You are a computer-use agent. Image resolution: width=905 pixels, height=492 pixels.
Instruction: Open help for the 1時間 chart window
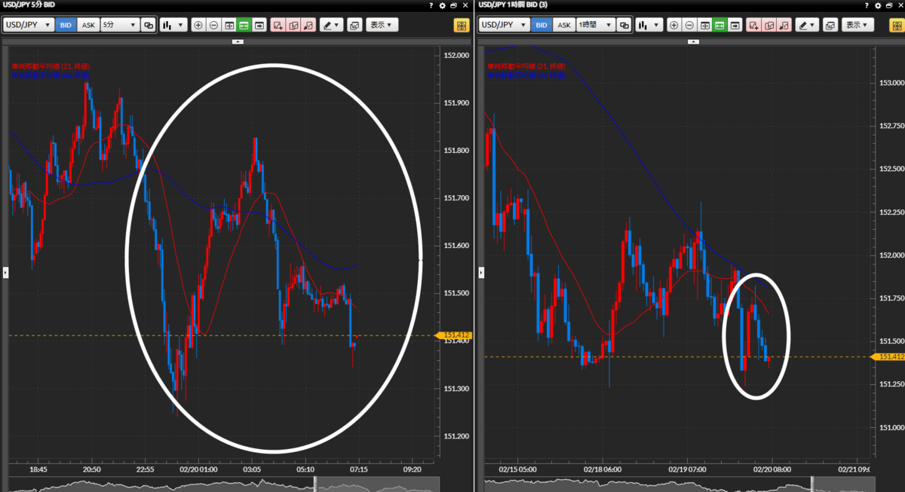[x=865, y=5]
